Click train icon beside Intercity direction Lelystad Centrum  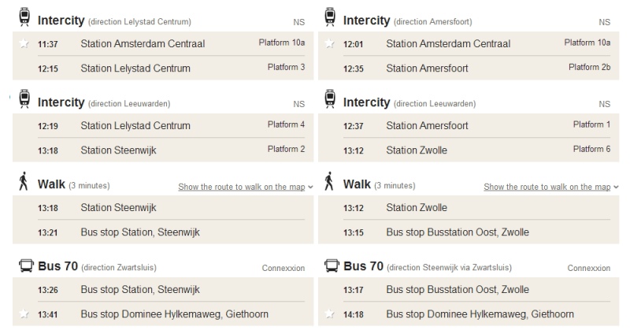(24, 17)
